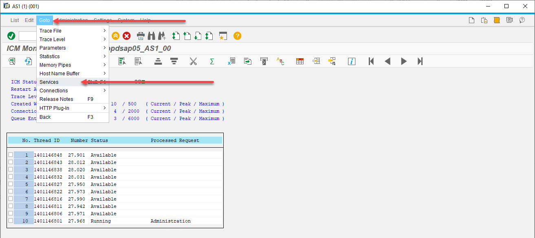Click the binoculars Find icon

(151, 36)
